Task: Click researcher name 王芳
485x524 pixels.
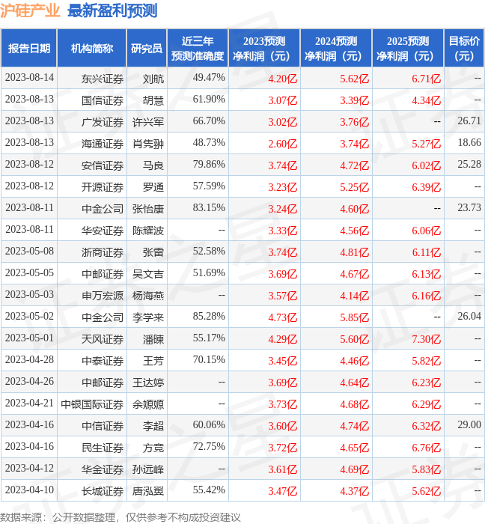Action: coord(153,362)
